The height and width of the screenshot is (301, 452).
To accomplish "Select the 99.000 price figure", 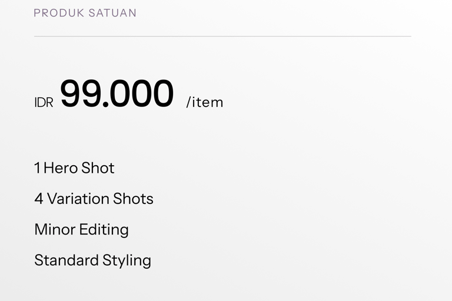I will 117,94.
